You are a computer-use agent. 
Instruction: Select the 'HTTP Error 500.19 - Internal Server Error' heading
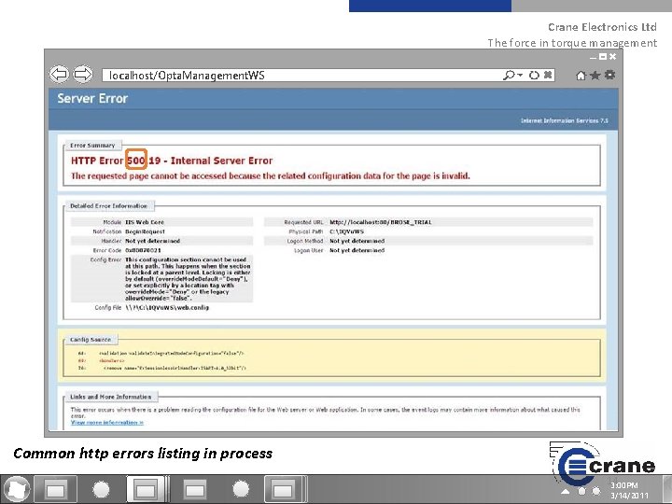click(x=172, y=161)
